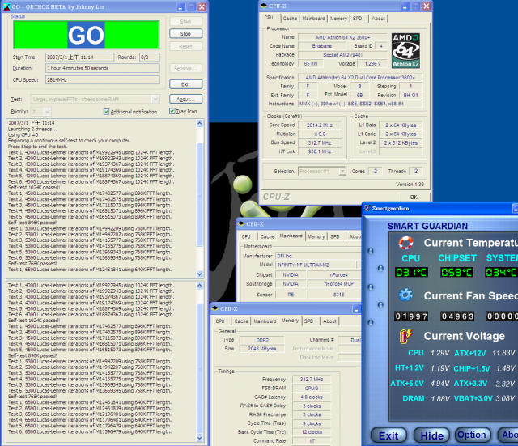Click the lower log scrollbar up arrow

pos(200,286)
